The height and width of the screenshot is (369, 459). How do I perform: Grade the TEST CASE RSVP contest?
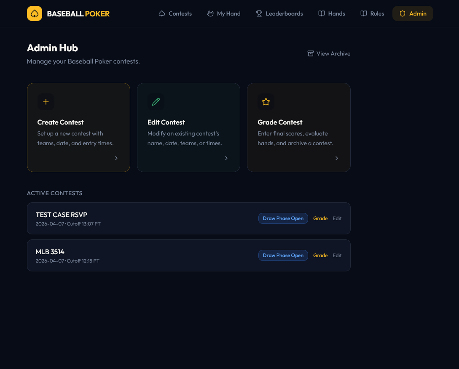[320, 218]
